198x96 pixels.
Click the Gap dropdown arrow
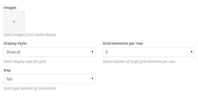(x=92, y=79)
